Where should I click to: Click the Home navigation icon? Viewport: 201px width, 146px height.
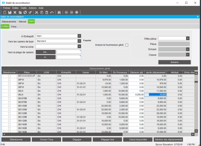pos(77,13)
